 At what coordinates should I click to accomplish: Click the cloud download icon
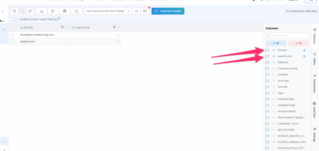(x=76, y=11)
